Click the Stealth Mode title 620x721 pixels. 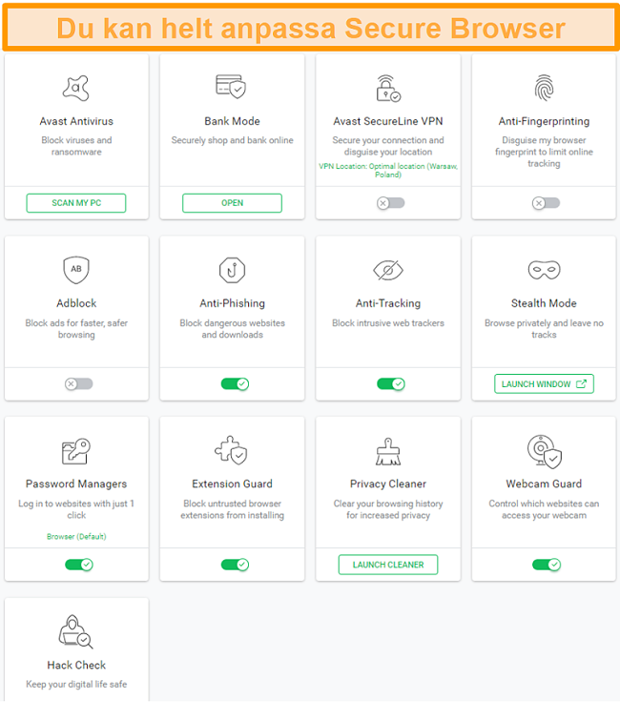544,303
